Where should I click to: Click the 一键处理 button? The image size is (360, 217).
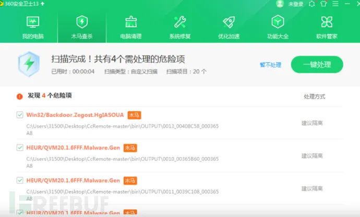click(317, 64)
